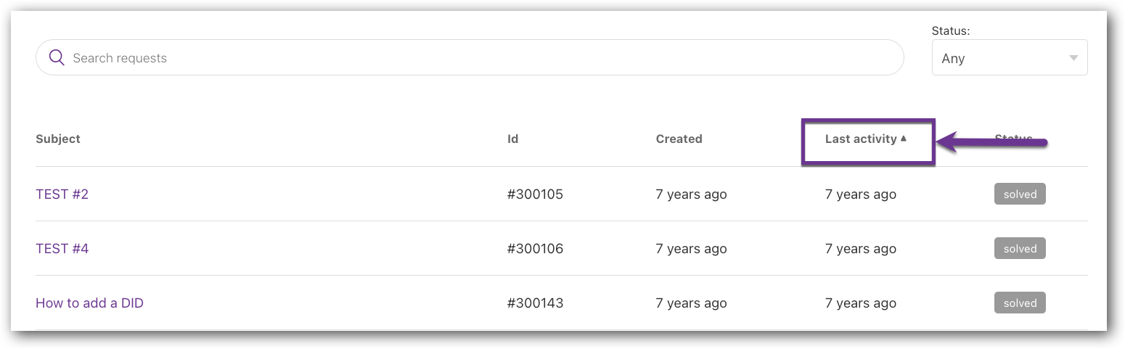Open the TEST #2 request
The image size is (1125, 349).
pyautogui.click(x=62, y=194)
